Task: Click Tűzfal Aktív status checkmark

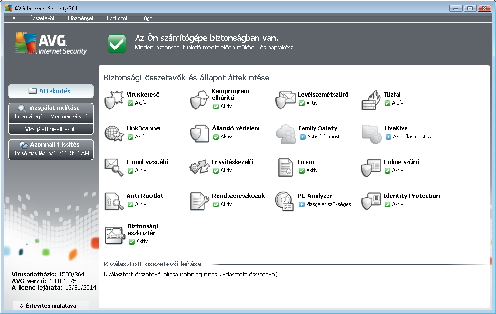Action: click(x=387, y=103)
